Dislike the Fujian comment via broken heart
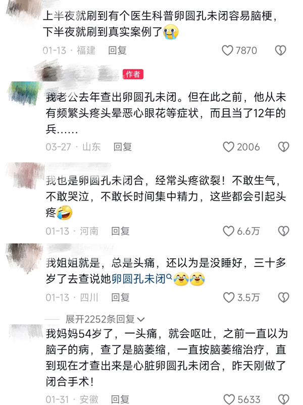The image size is (303, 405). (x=280, y=50)
